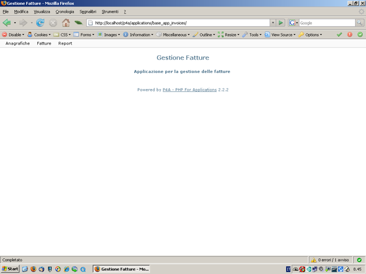The height and width of the screenshot is (274, 366).
Task: Go back with the green Back arrow
Action: (x=7, y=23)
